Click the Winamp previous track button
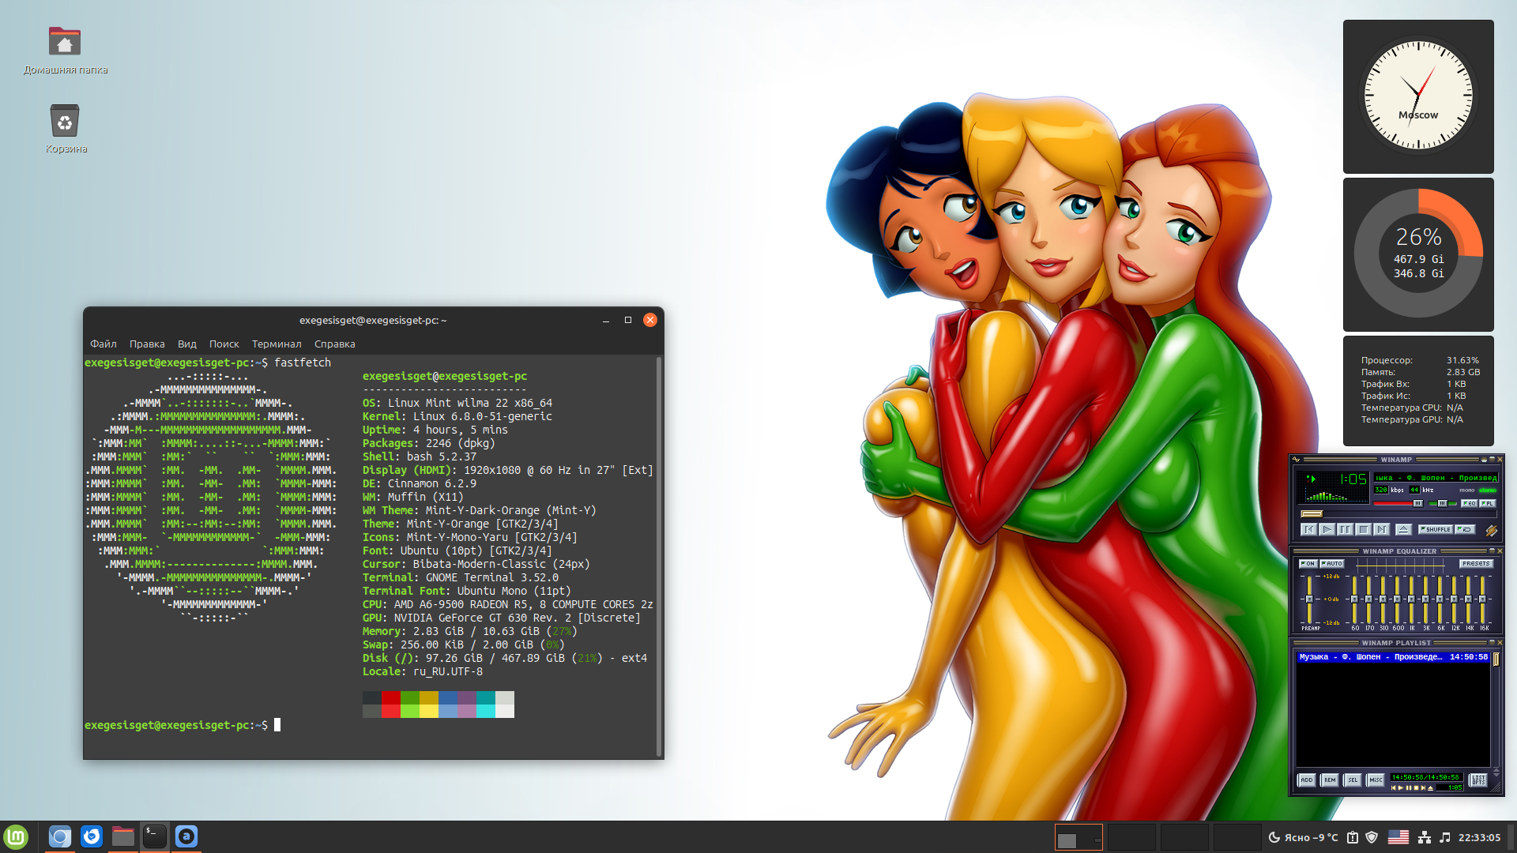This screenshot has height=853, width=1517. (x=1308, y=529)
